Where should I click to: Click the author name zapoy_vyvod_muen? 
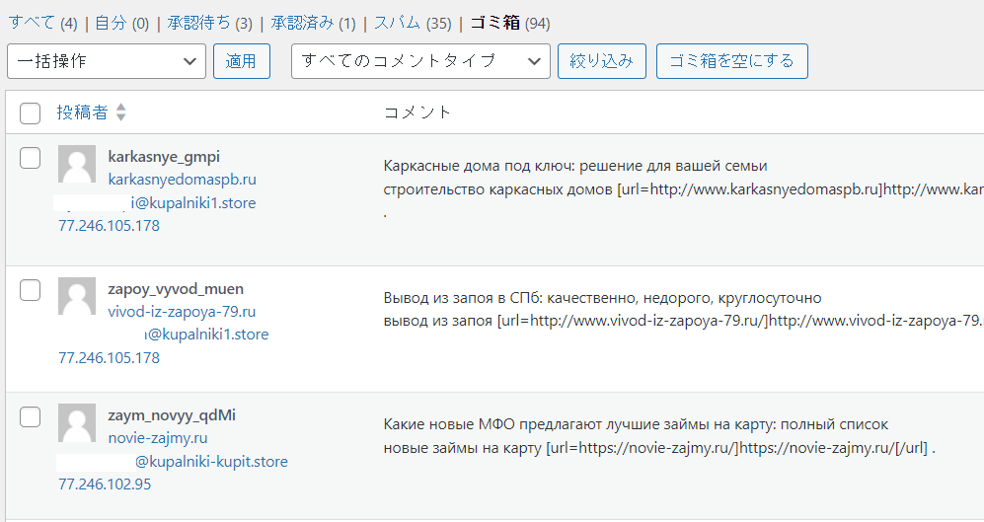176,288
